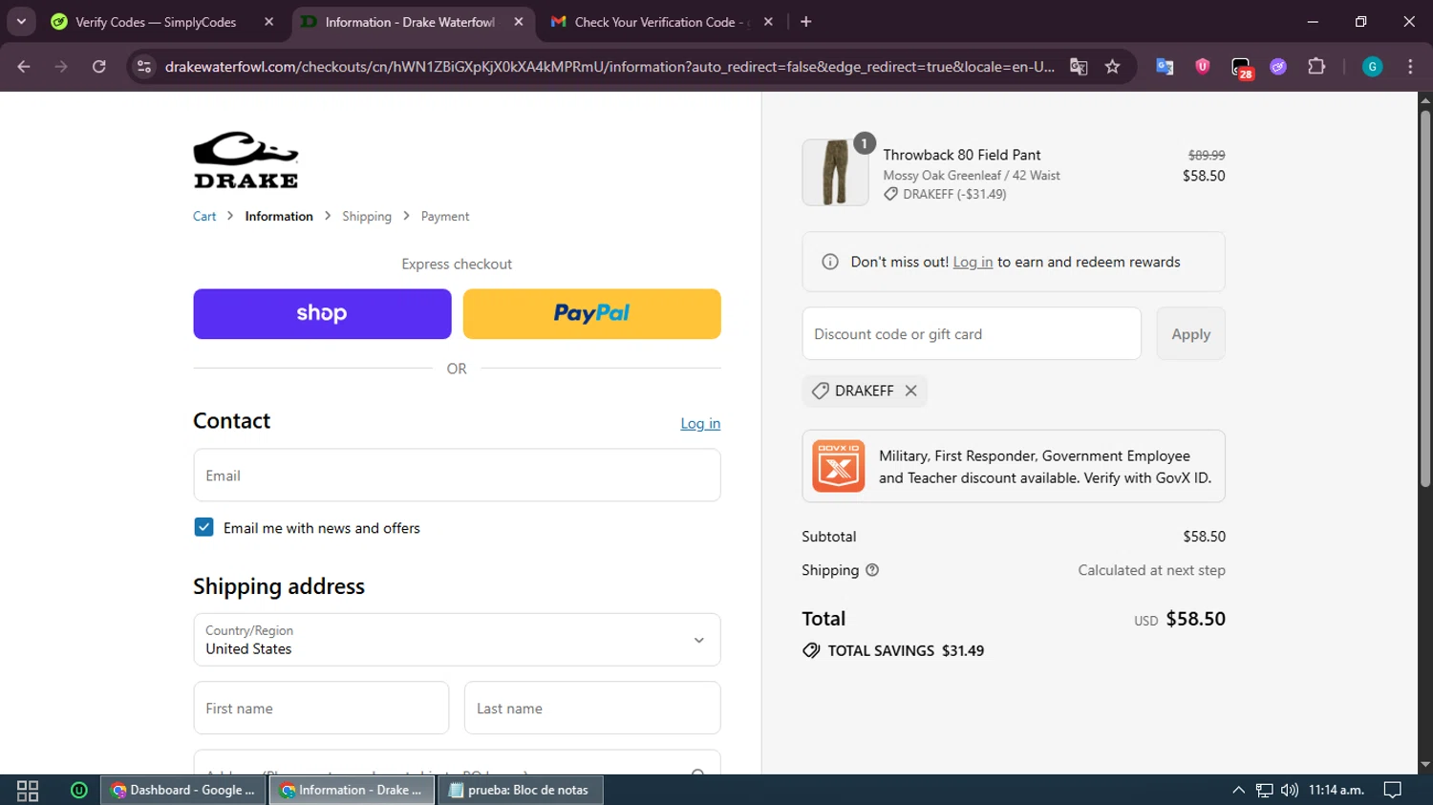Click Discount code or gift card field
The width and height of the screenshot is (1433, 805).
click(x=972, y=334)
